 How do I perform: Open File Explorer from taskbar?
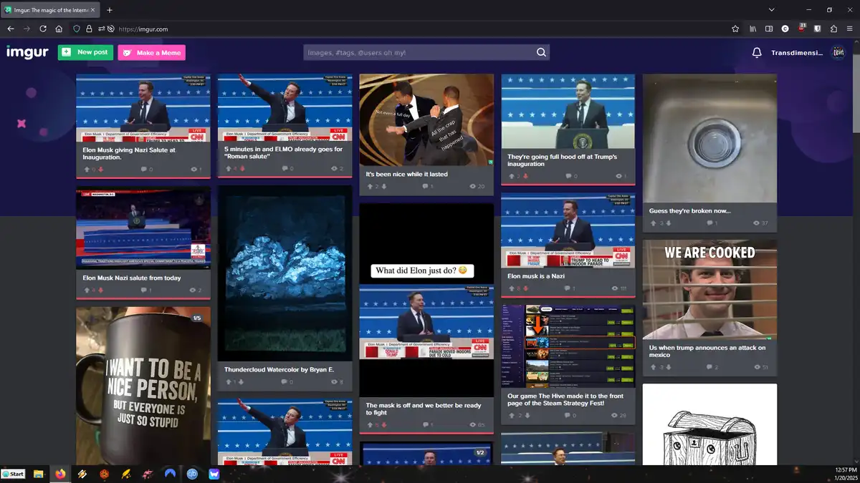[x=39, y=474]
